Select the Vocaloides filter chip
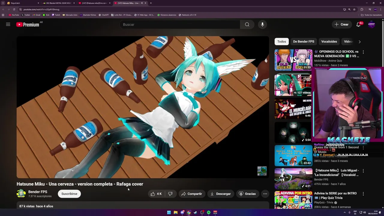This screenshot has height=216, width=384. tap(329, 42)
